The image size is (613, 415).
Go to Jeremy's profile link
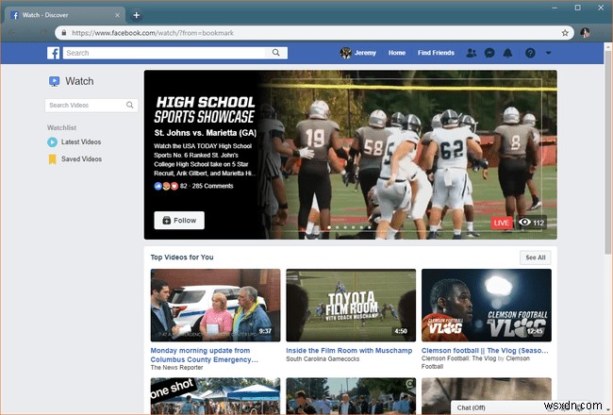pyautogui.click(x=365, y=53)
